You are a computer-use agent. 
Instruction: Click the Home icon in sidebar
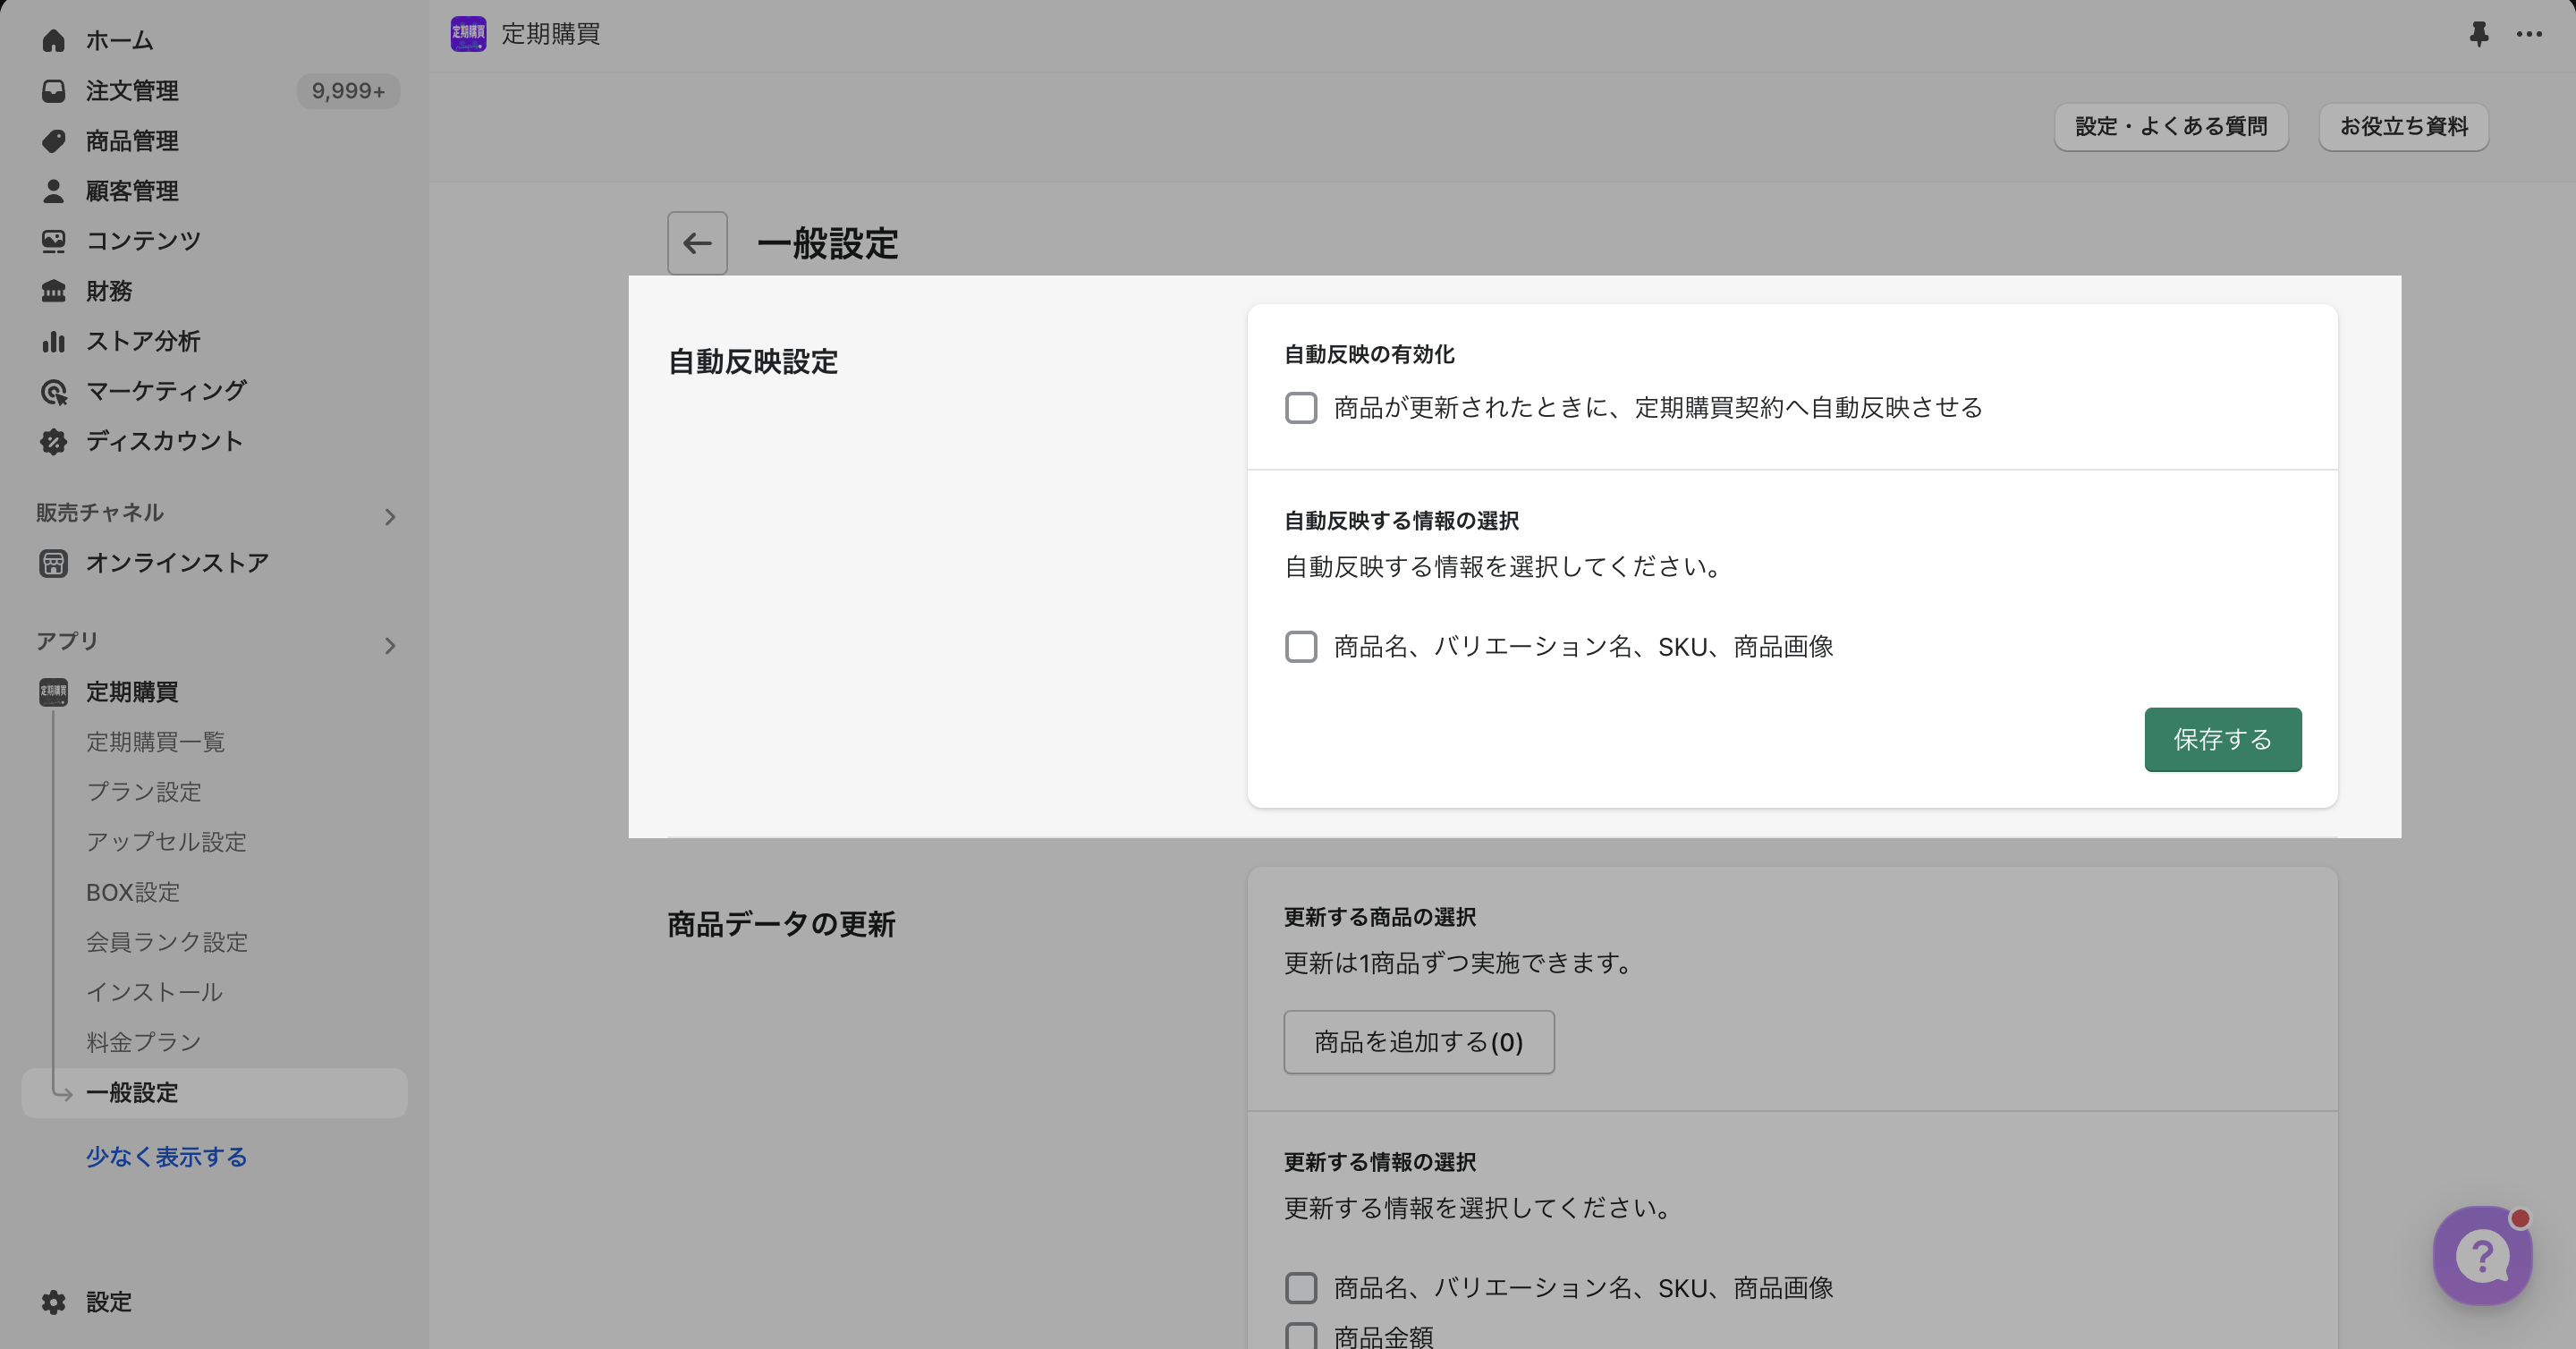click(x=53, y=40)
